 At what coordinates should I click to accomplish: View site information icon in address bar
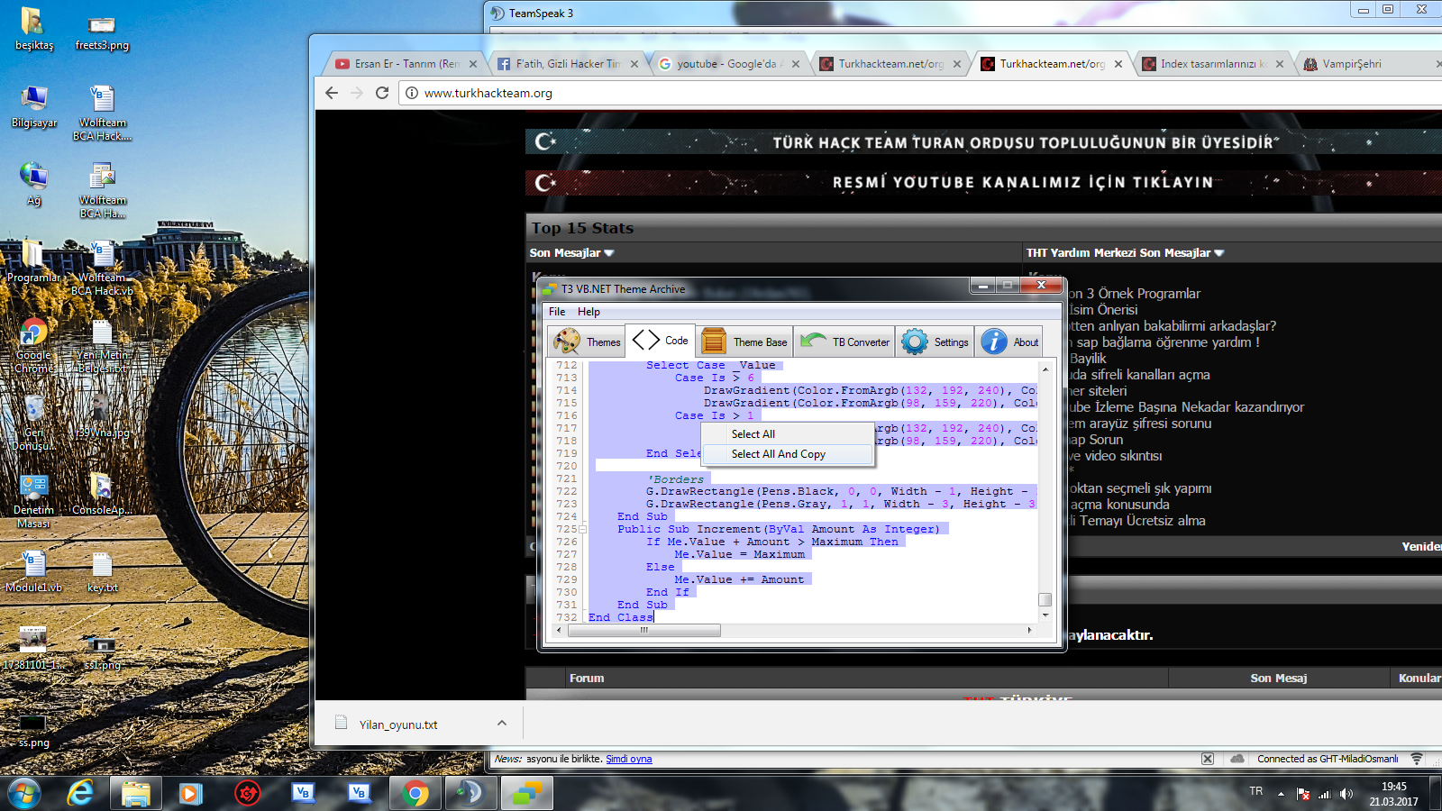point(412,93)
